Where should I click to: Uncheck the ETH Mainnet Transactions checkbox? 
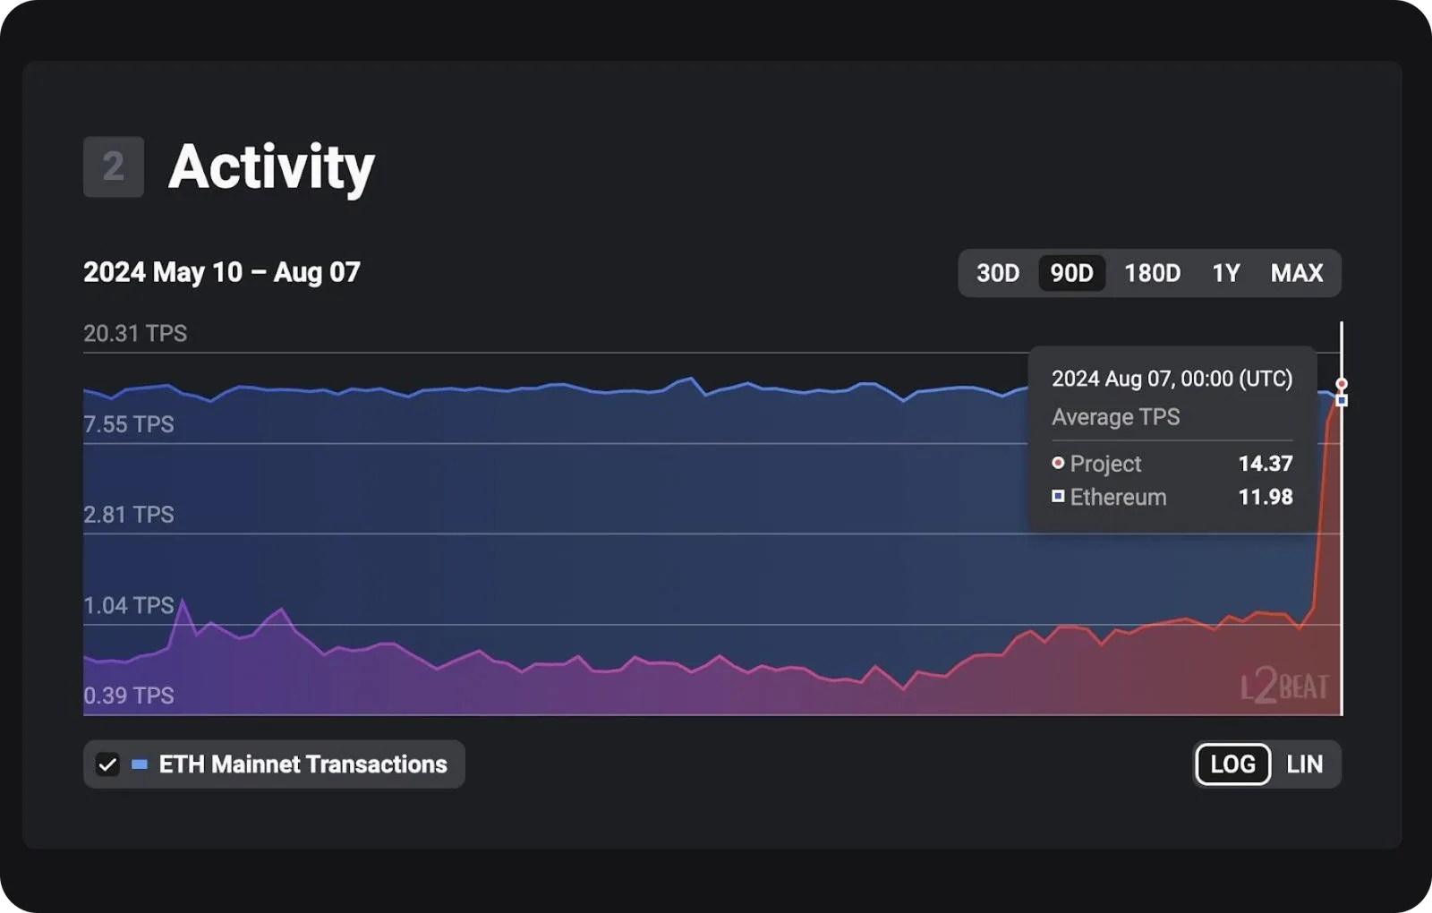107,764
